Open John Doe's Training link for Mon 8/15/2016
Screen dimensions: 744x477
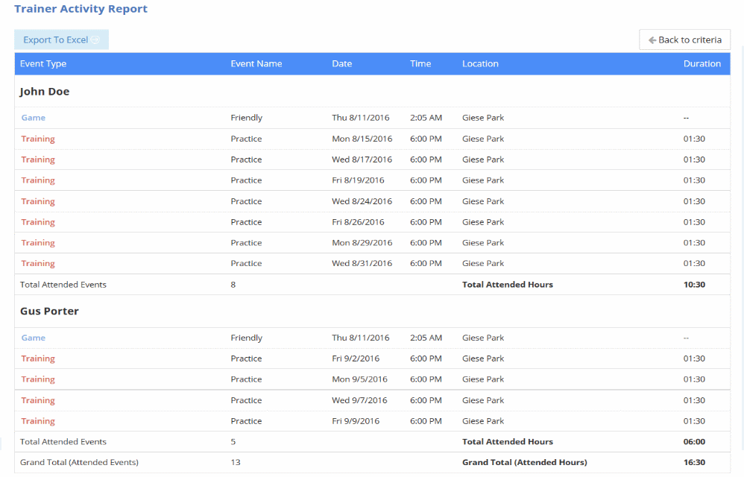[38, 139]
